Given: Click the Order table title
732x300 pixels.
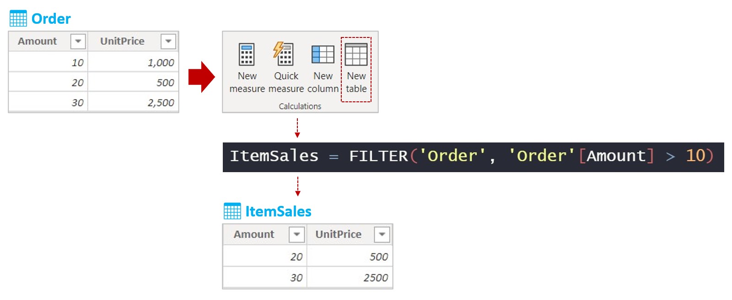Looking at the screenshot, I should (51, 19).
